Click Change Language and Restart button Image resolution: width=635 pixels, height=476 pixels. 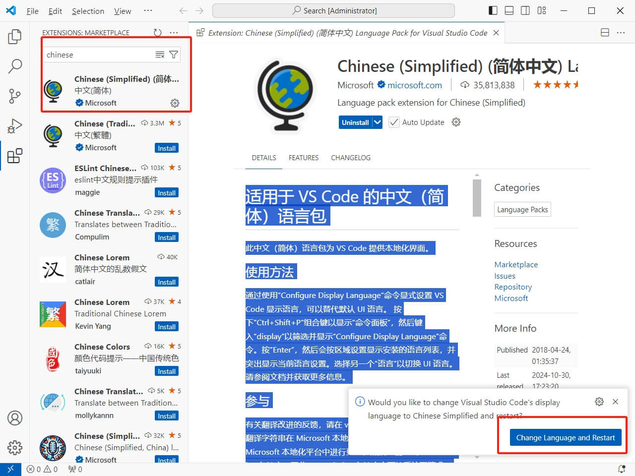pos(566,437)
